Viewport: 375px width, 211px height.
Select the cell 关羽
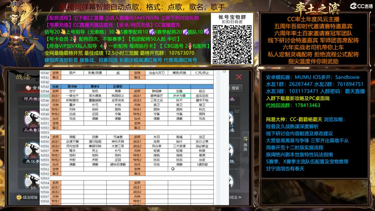click(x=157, y=137)
